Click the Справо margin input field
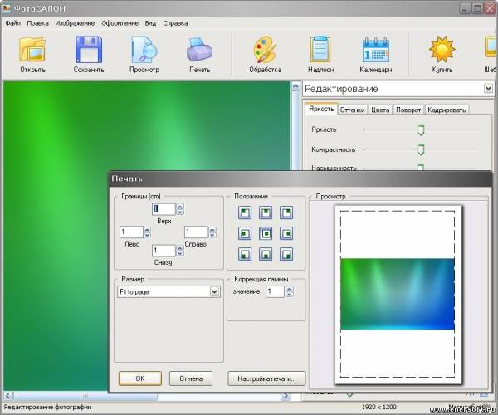498x415 pixels. click(196, 232)
